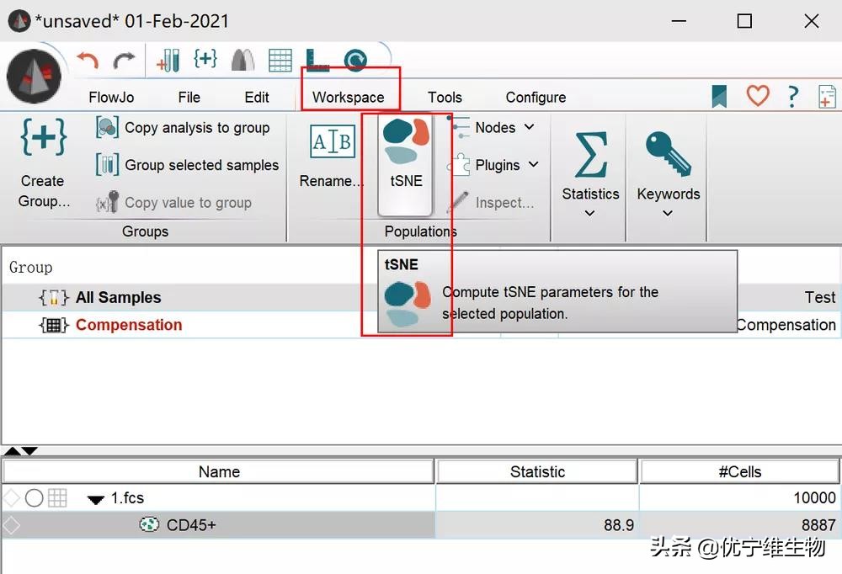Screen dimensions: 842x574
Task: Click the Keywords key icon
Action: [x=669, y=154]
